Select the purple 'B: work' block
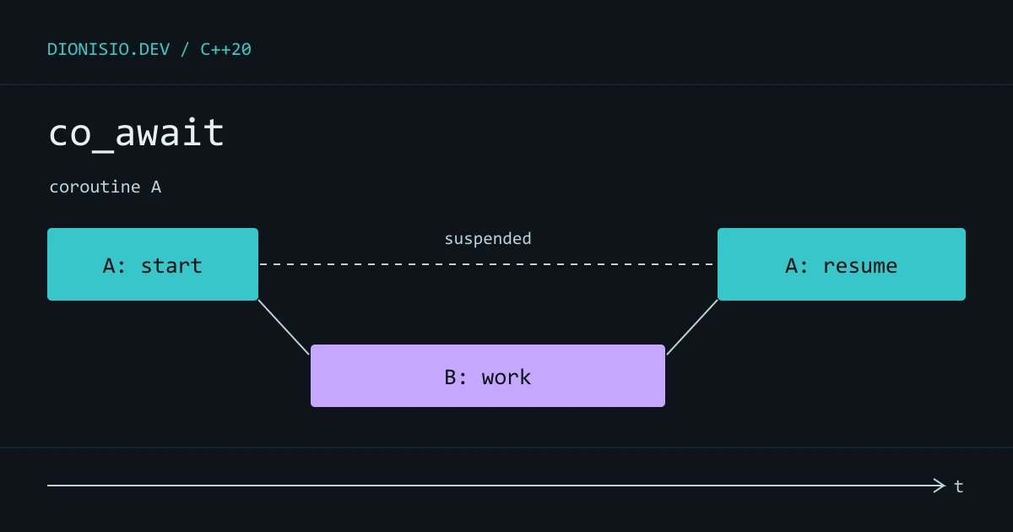The height and width of the screenshot is (532, 1013). point(488,376)
